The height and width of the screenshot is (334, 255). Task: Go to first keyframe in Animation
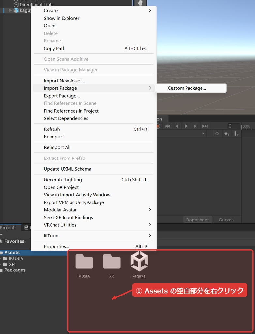(x=167, y=126)
